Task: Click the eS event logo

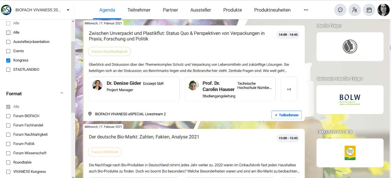Action: 6,10
